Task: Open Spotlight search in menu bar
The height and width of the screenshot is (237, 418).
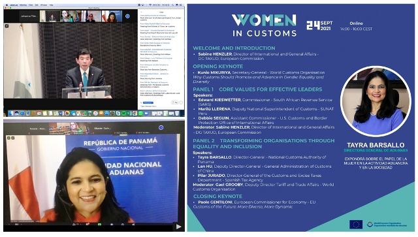Action: point(172,5)
